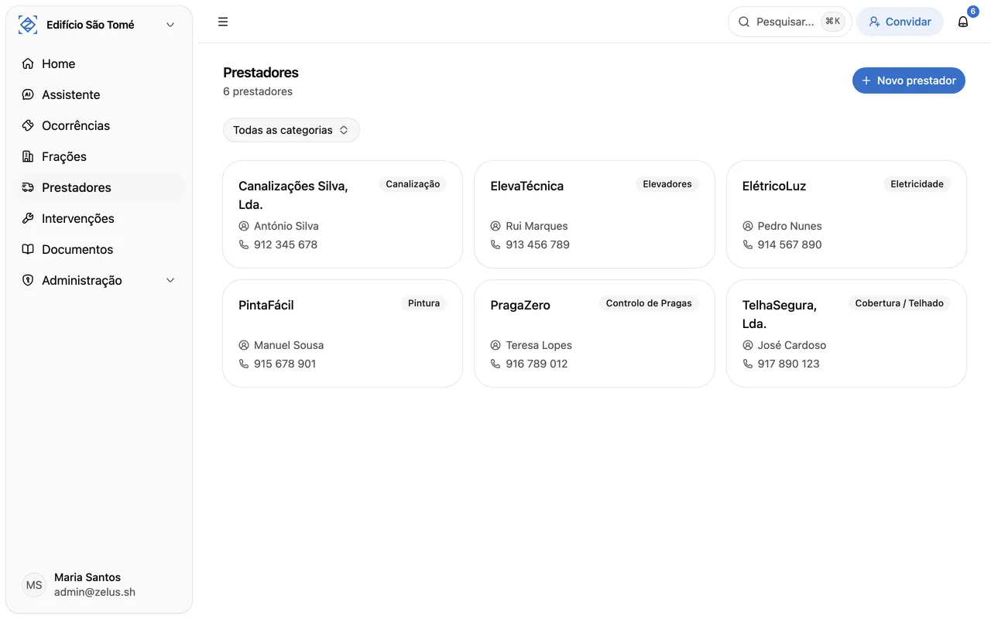Click the Frações building icon
Screen dimensions: 991x619
[28, 156]
